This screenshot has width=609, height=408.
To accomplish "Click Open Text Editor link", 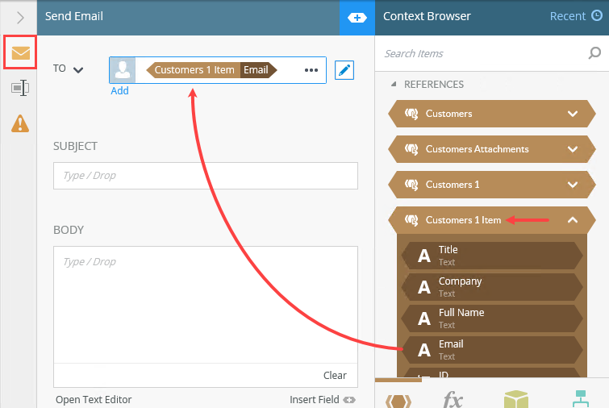I will tap(94, 399).
